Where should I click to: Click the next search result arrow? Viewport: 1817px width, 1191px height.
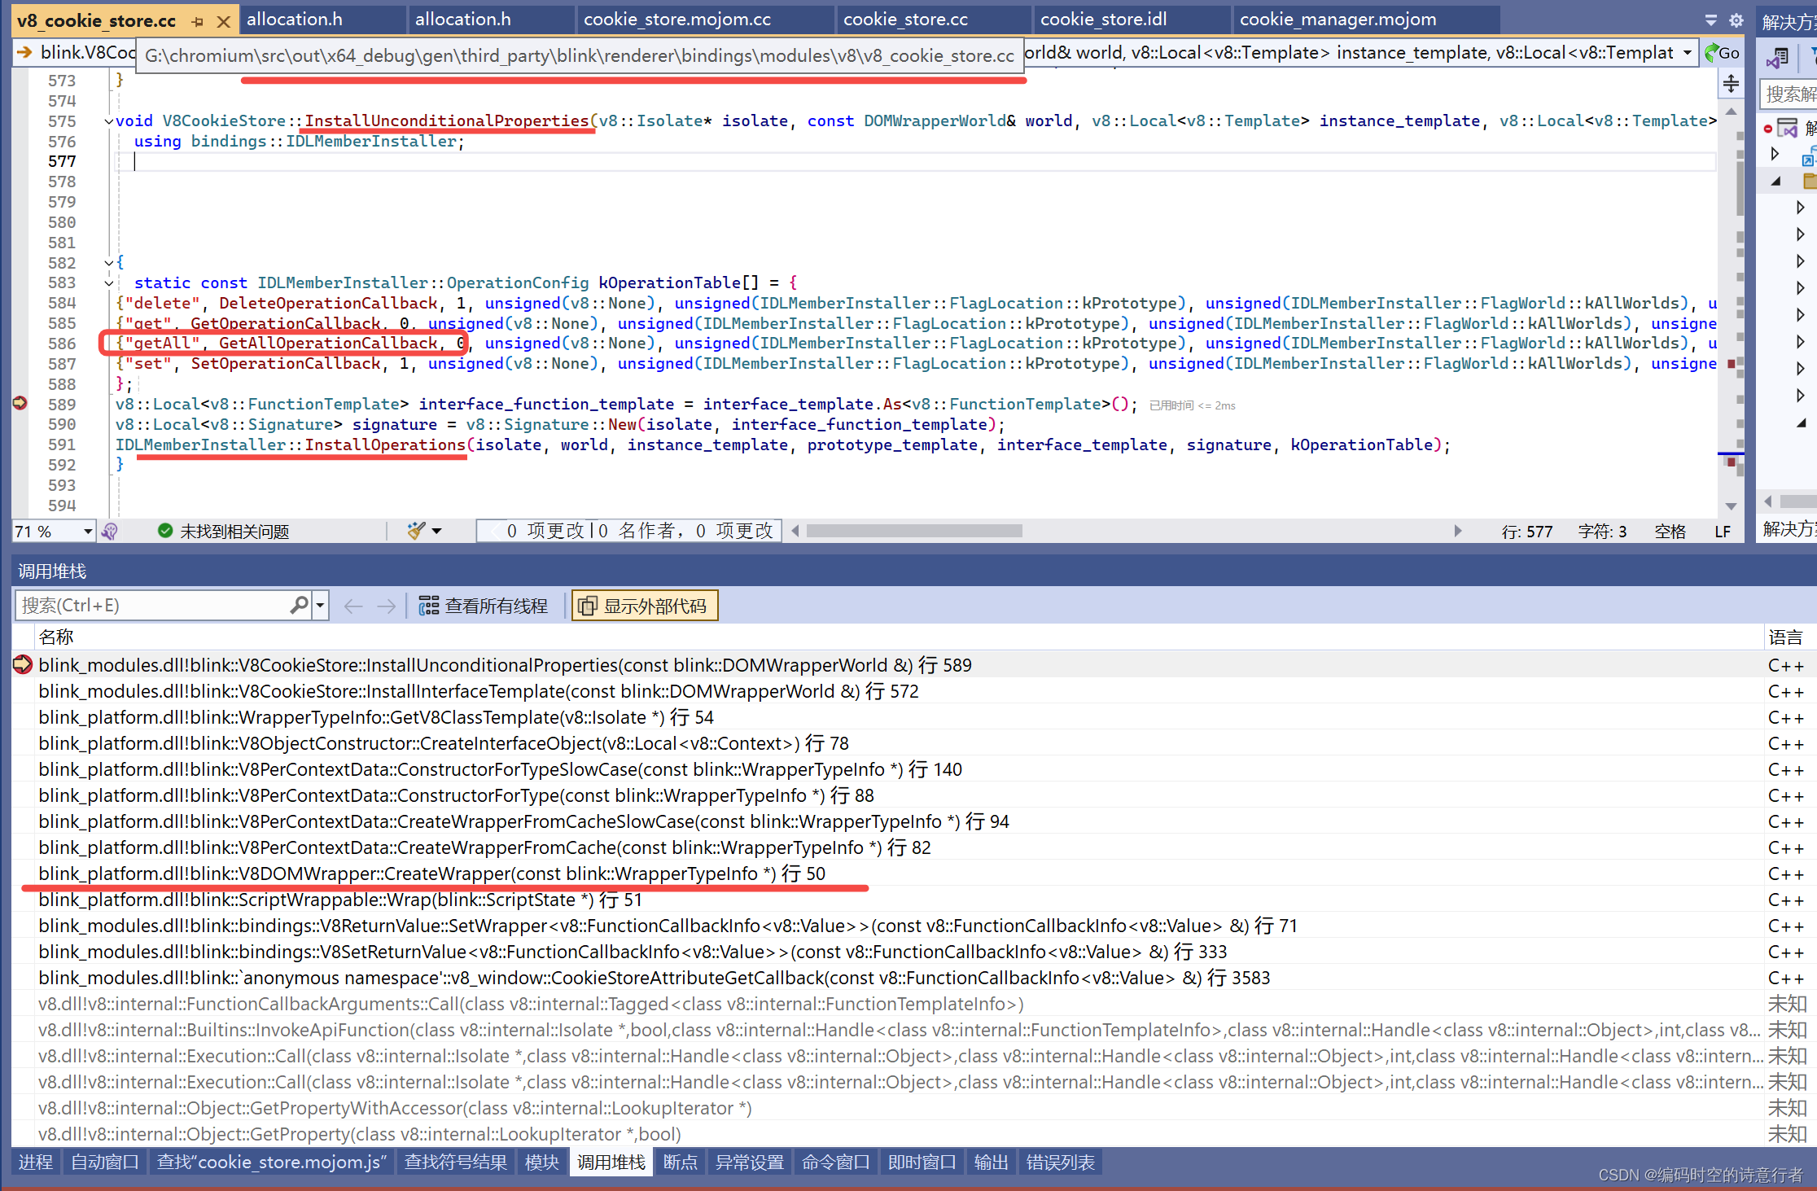click(387, 606)
